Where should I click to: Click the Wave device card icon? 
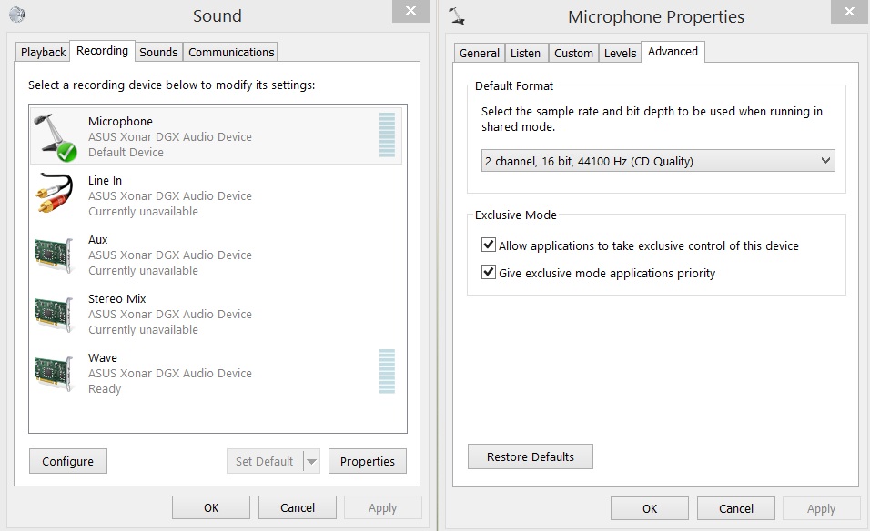tap(55, 373)
